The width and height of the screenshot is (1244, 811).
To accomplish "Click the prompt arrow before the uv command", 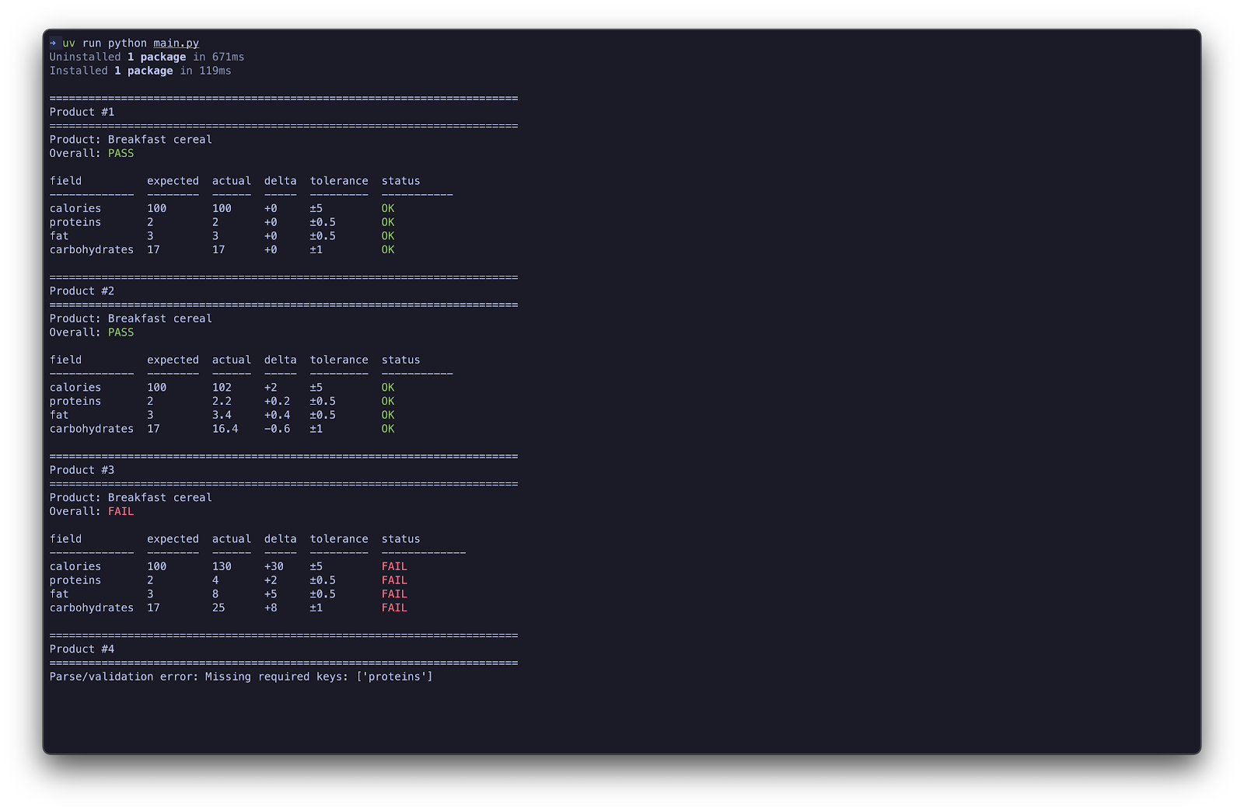I will click(53, 44).
